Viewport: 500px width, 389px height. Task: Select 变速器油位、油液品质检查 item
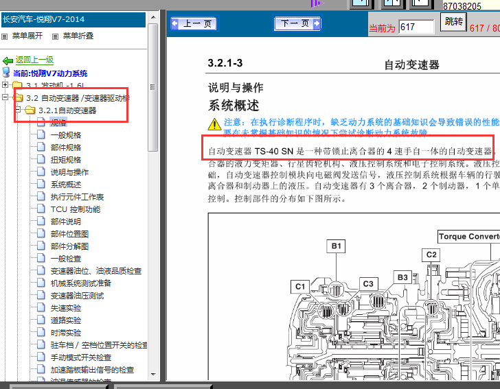coord(96,271)
